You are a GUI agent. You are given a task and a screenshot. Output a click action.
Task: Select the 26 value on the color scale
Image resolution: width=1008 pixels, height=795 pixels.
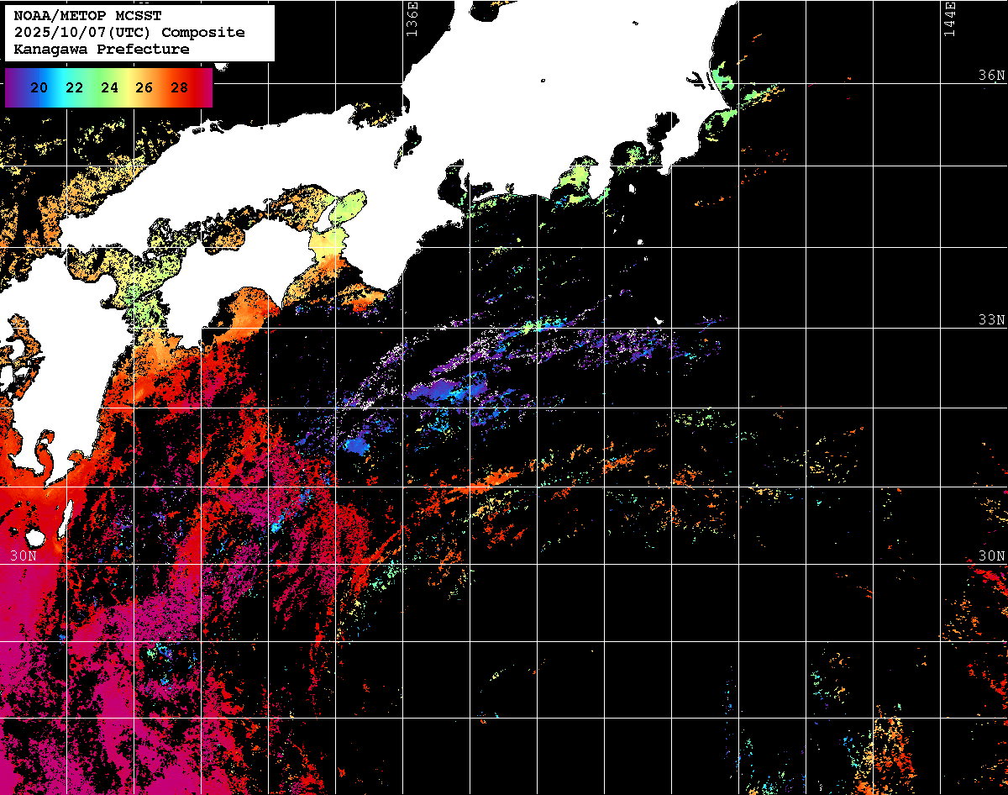(144, 87)
